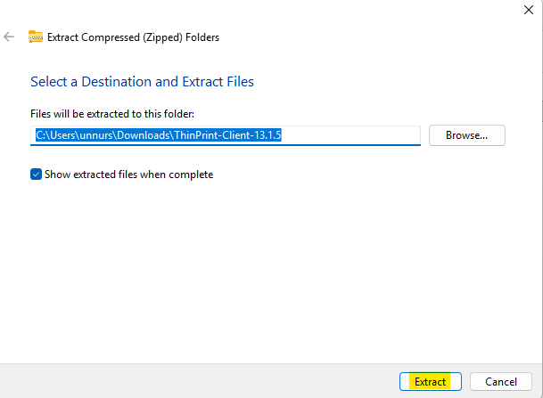This screenshot has height=398, width=543.
Task: Click the "Show extracted files when complete" label
Action: coord(128,175)
